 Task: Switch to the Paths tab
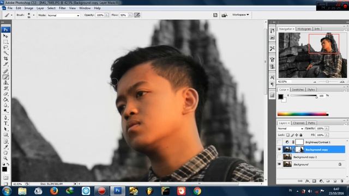click(311, 123)
